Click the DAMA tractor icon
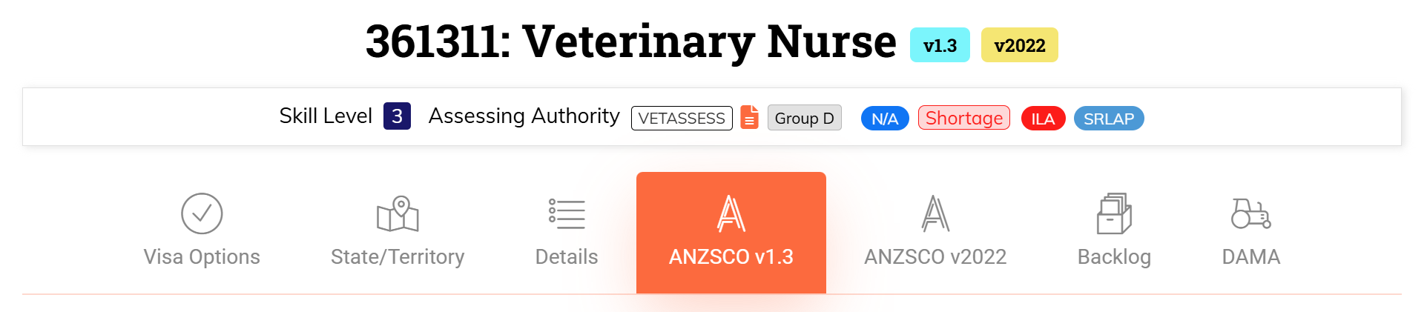This screenshot has width=1427, height=312. click(x=1251, y=213)
